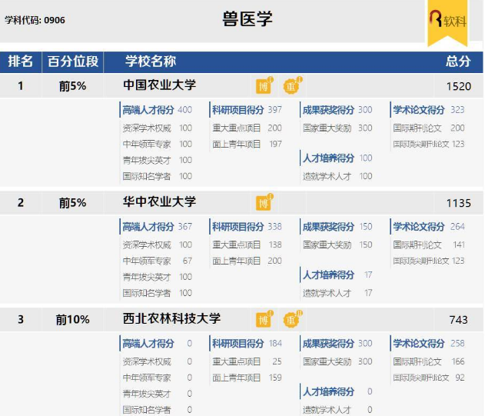Open the 中国农业大学 school link
Image resolution: width=485 pixels, height=416 pixels.
click(x=160, y=85)
